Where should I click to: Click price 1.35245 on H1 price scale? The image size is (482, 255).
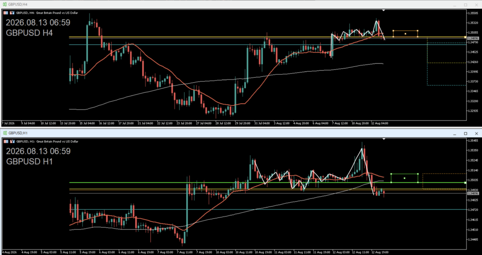pyautogui.click(x=474, y=160)
